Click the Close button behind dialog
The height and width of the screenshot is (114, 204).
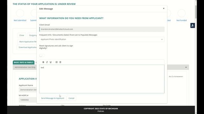(22, 35)
